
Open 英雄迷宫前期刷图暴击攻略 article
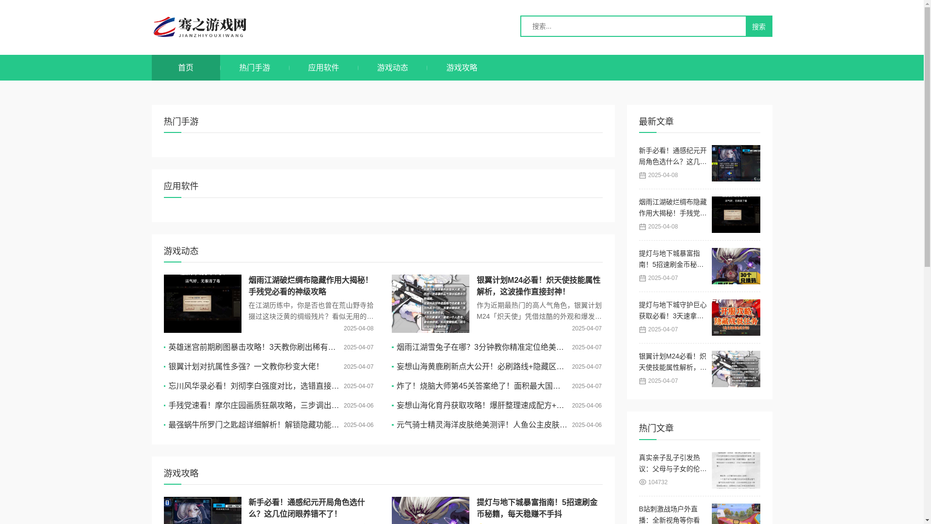click(253, 347)
